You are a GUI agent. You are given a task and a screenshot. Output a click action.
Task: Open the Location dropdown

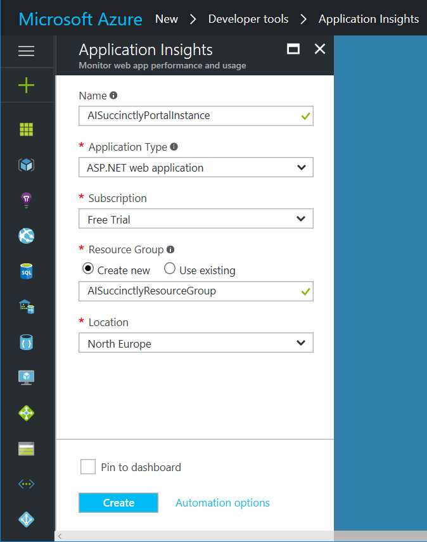(x=195, y=343)
